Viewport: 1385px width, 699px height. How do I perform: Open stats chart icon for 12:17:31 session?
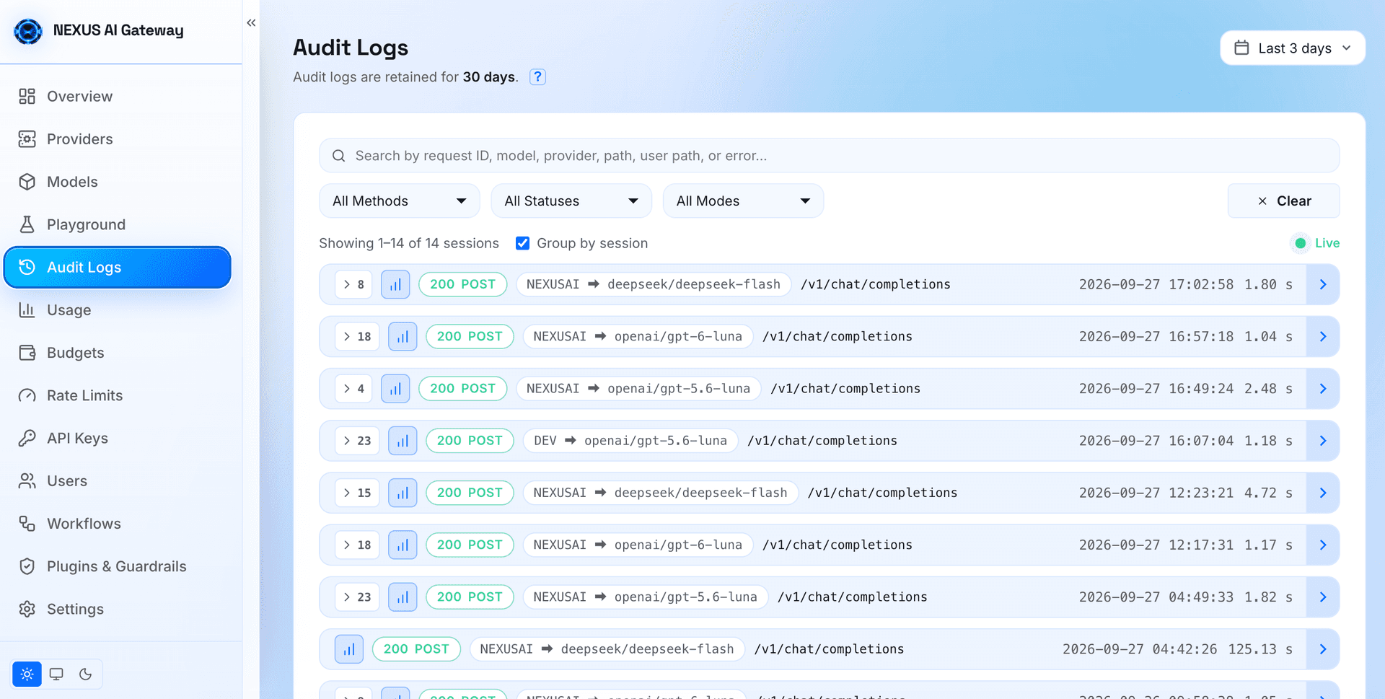403,545
